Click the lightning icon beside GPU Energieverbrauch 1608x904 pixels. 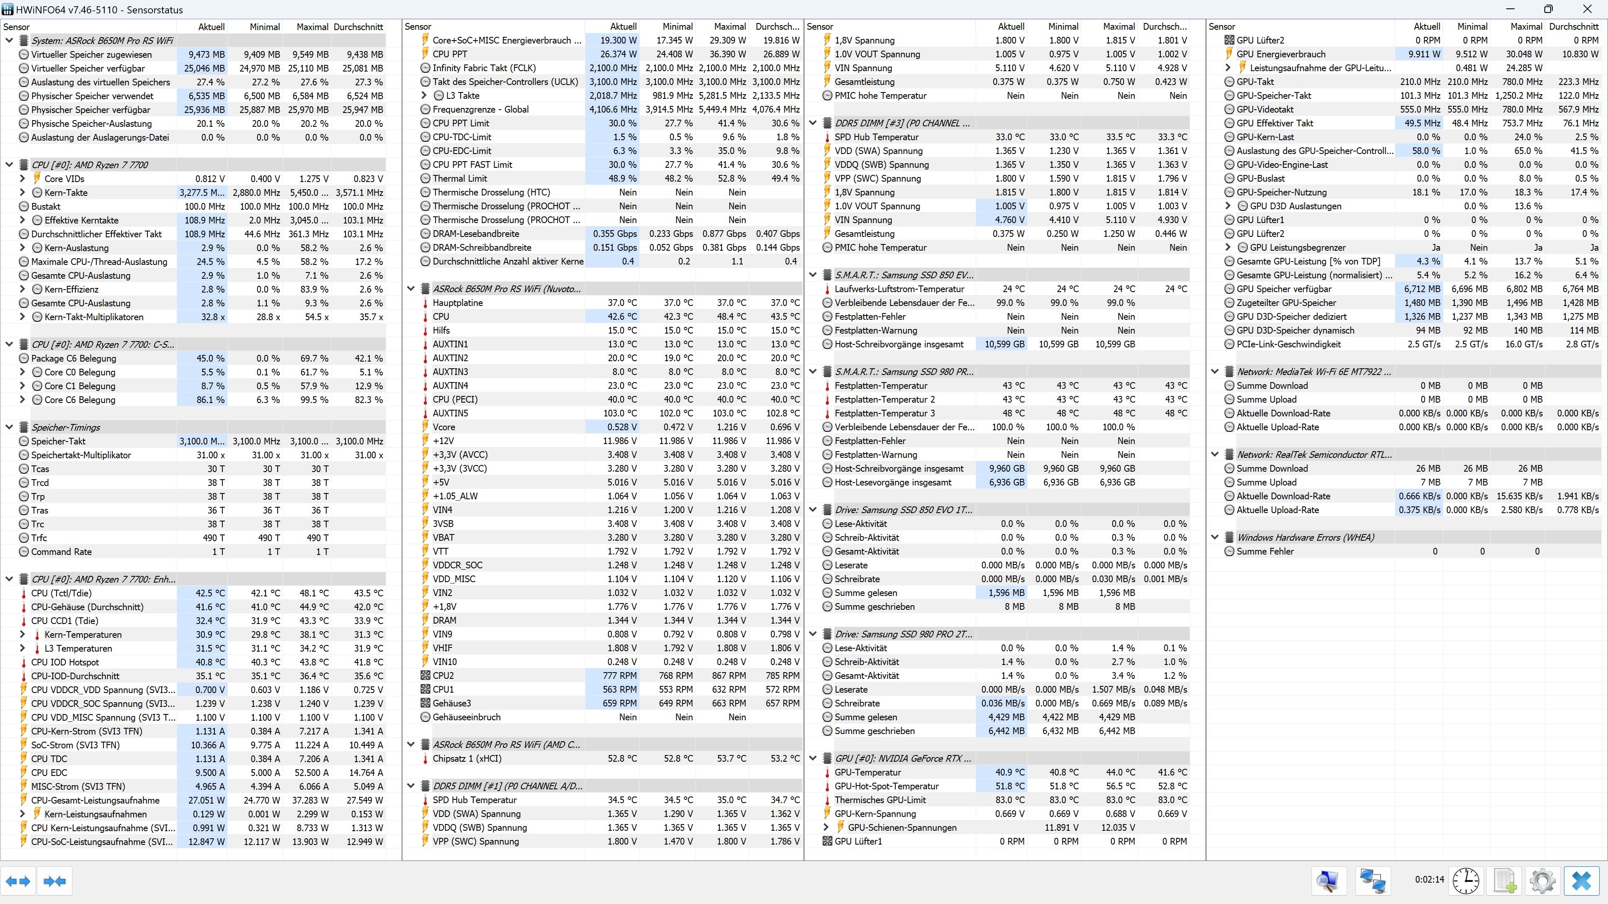1229,54
